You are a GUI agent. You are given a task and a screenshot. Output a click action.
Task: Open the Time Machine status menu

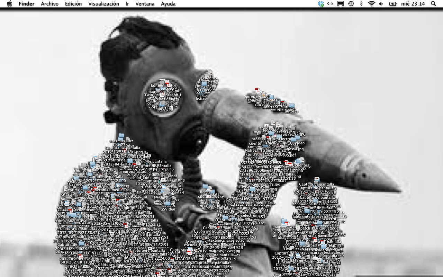351,4
